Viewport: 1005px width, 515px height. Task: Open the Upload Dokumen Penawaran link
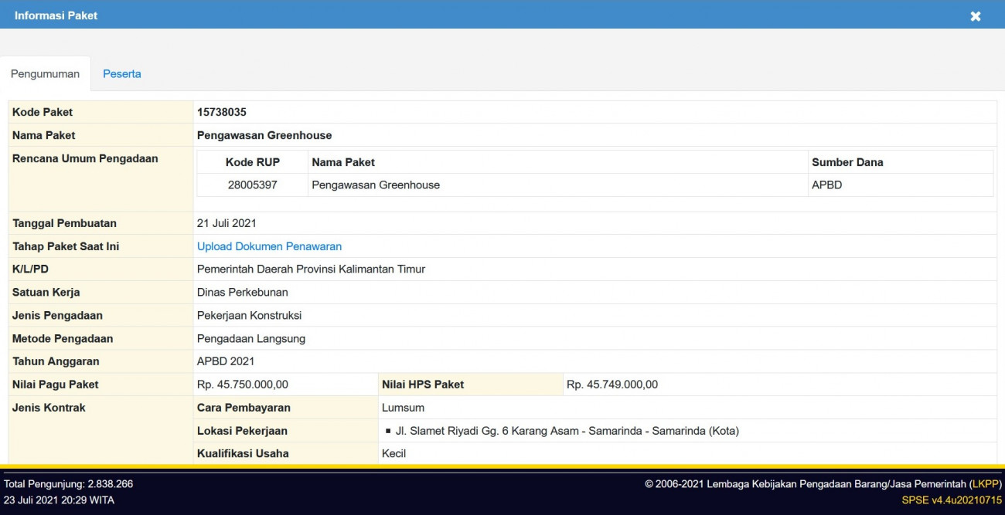point(269,246)
